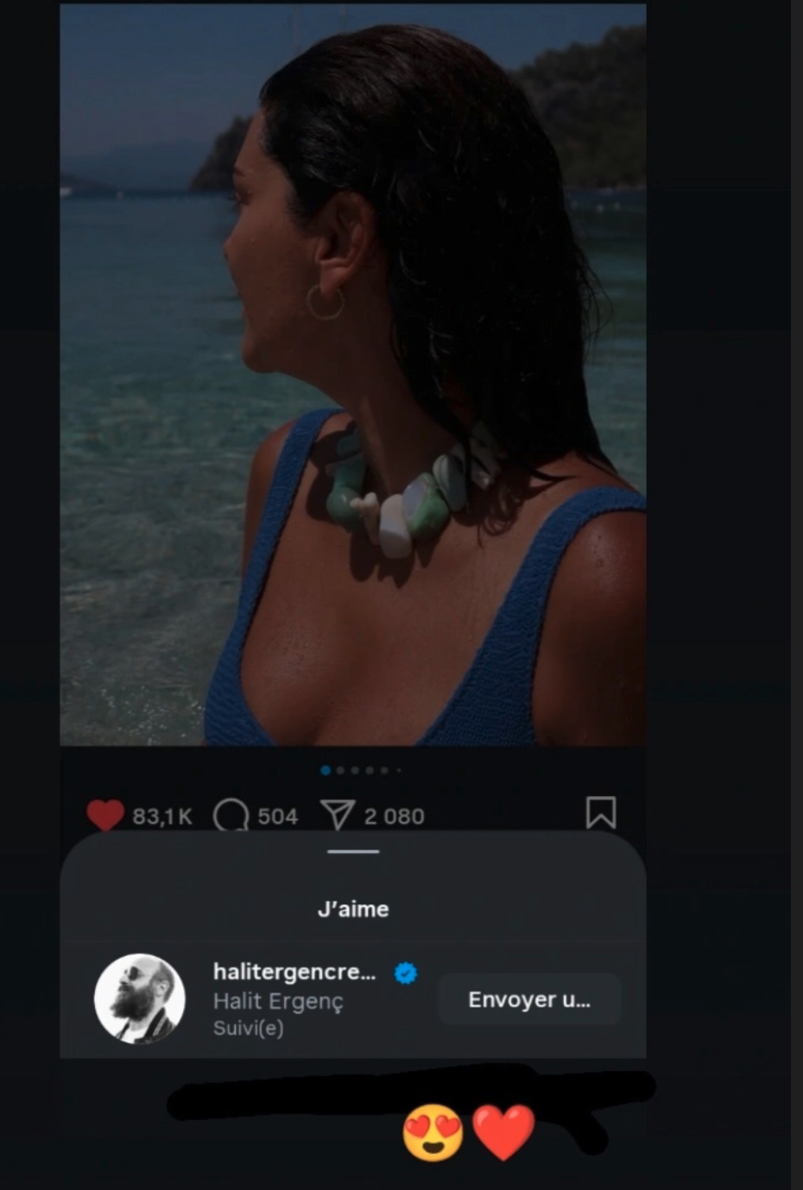Click the Halit Ergenç display name
Image resolution: width=803 pixels, height=1190 pixels.
(x=278, y=1001)
